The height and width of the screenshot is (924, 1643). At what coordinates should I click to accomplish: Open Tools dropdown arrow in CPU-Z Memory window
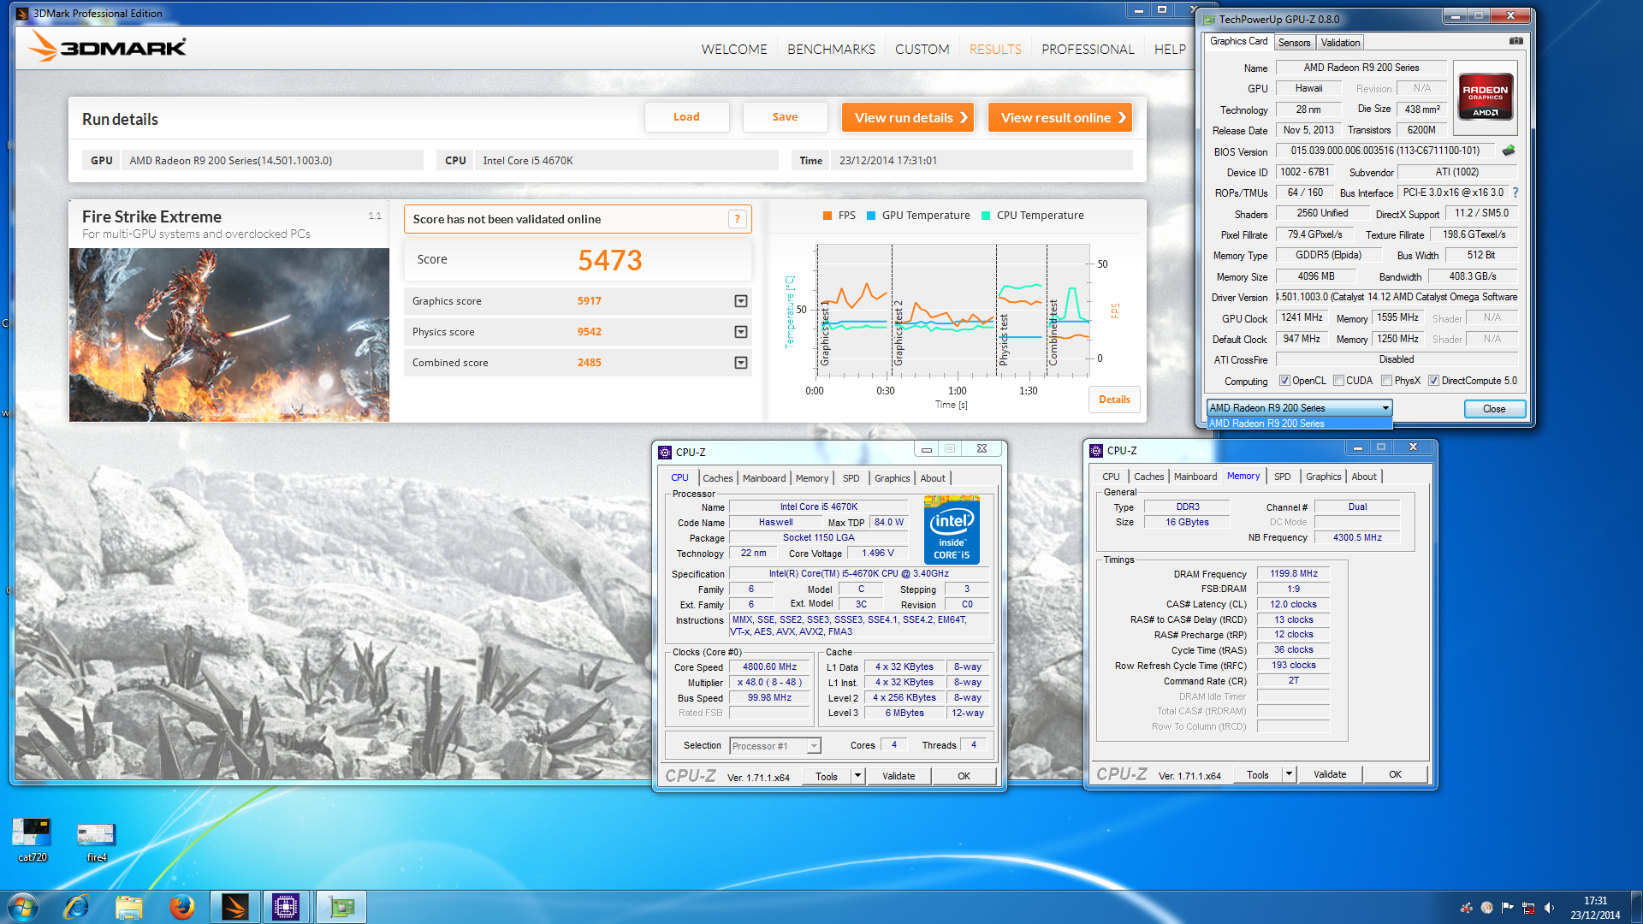coord(1289,774)
